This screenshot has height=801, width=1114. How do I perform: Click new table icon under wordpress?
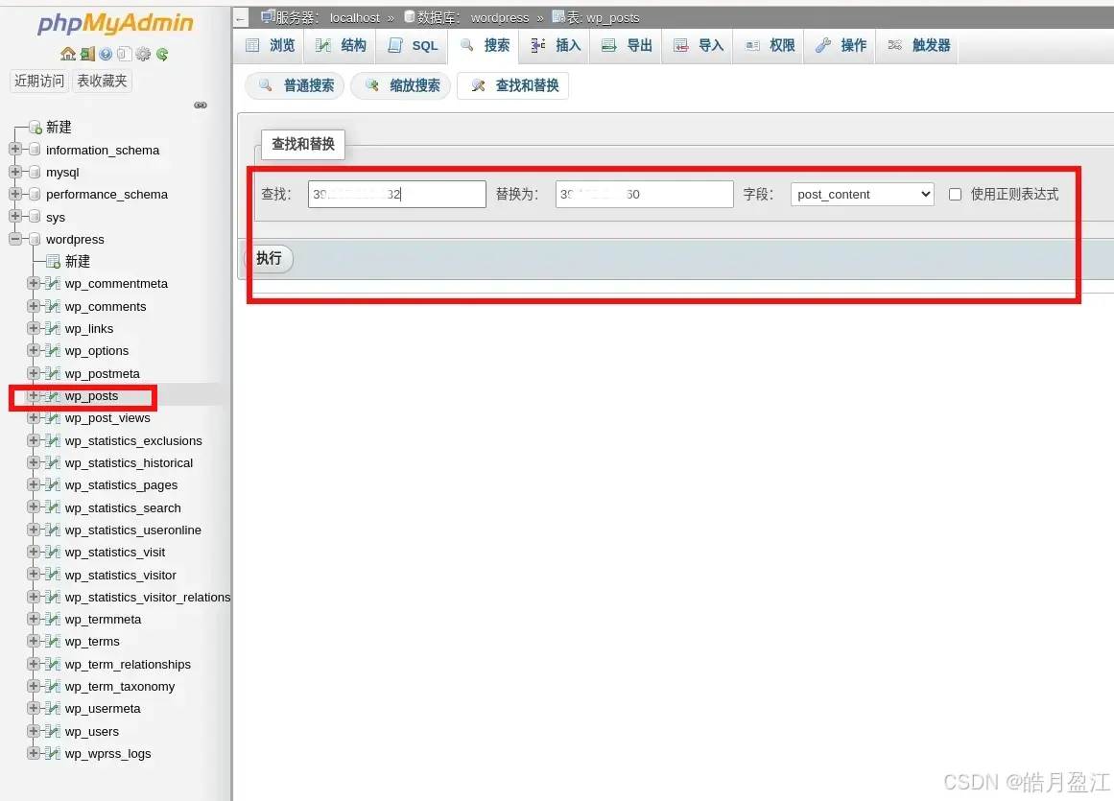[x=53, y=261]
